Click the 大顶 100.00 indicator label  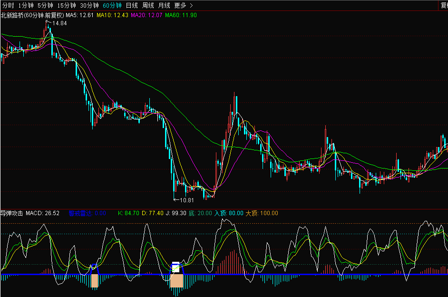tap(262, 213)
